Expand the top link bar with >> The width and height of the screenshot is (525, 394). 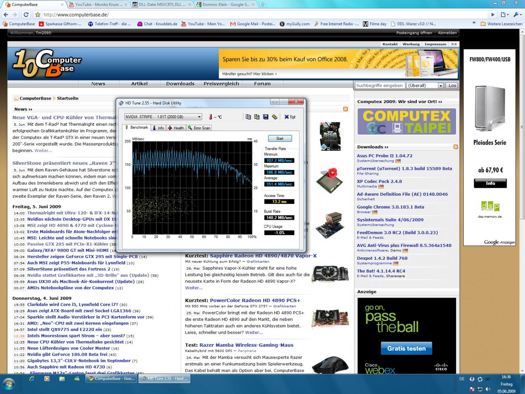[x=454, y=44]
